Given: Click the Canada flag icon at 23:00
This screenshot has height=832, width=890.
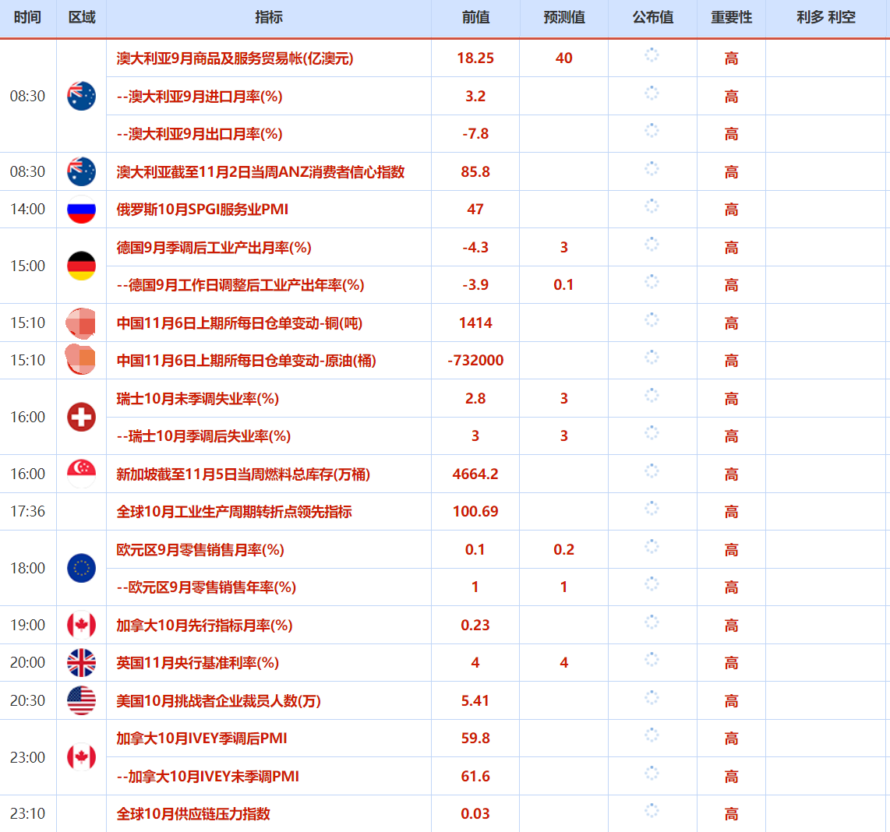Looking at the screenshot, I should 81,757.
